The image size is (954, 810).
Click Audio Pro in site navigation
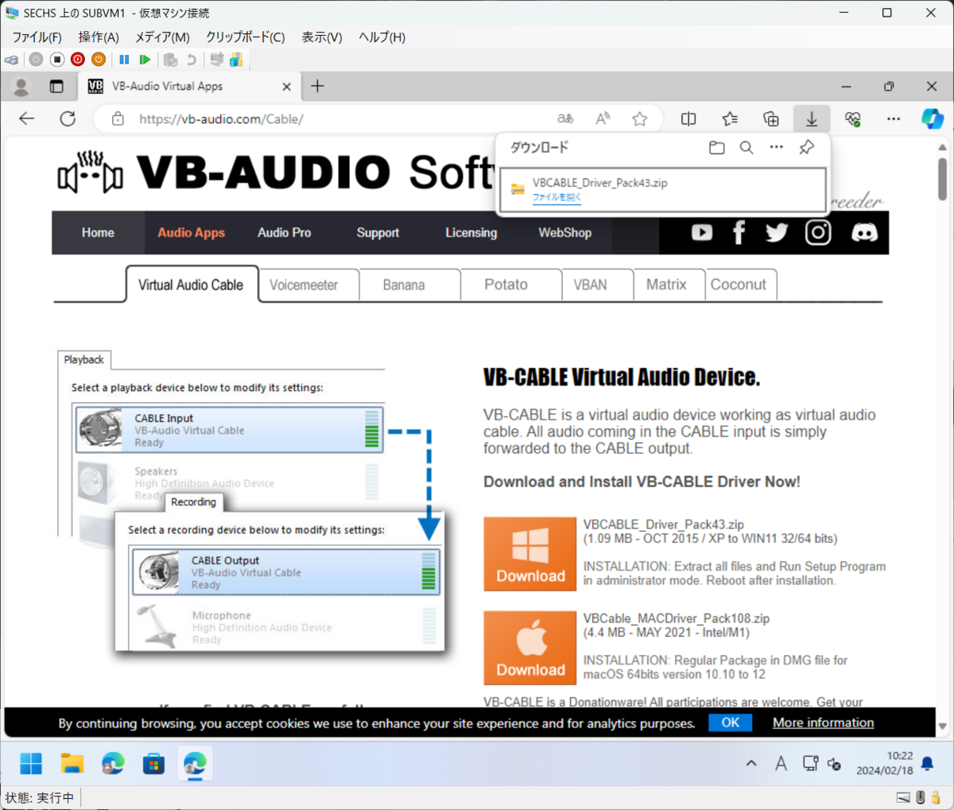click(284, 233)
